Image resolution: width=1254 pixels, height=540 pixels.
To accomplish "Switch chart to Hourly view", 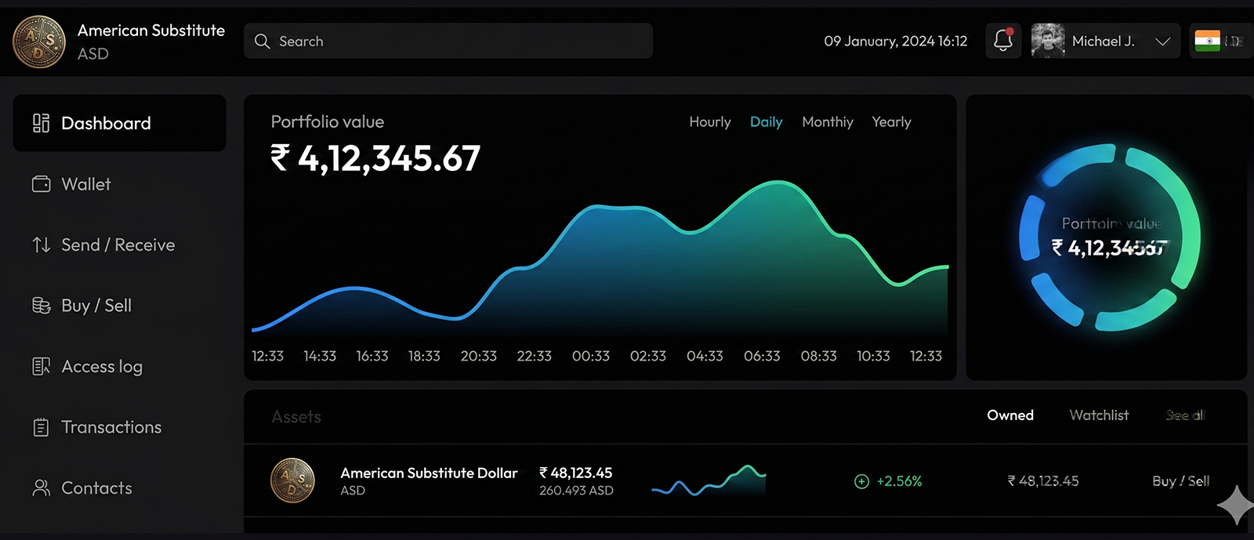I will click(x=709, y=122).
